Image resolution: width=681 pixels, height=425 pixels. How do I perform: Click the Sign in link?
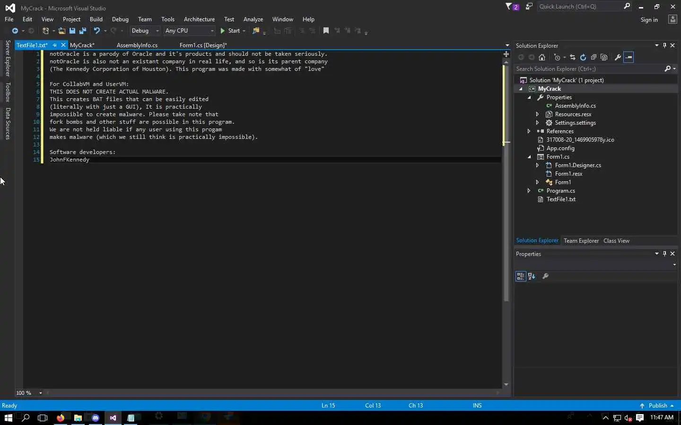(649, 20)
